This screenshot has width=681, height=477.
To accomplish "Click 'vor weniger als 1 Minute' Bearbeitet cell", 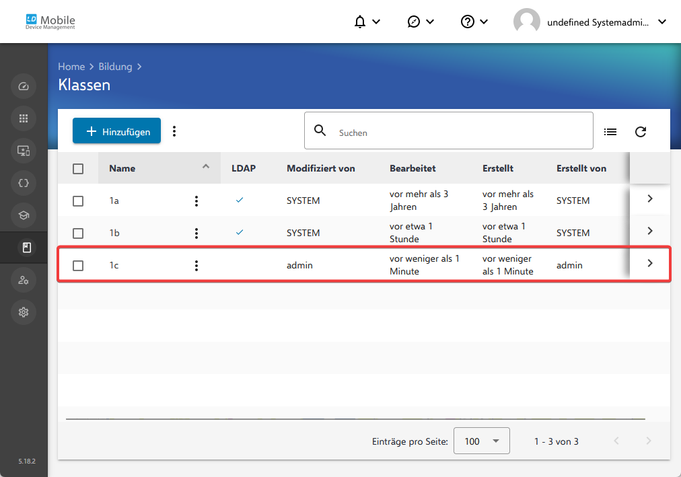I will coord(425,265).
